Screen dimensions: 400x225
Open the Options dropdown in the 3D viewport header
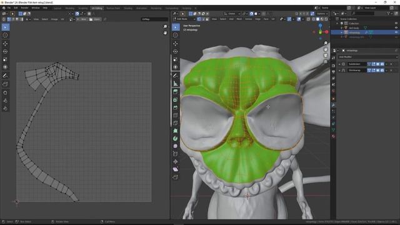coord(322,14)
